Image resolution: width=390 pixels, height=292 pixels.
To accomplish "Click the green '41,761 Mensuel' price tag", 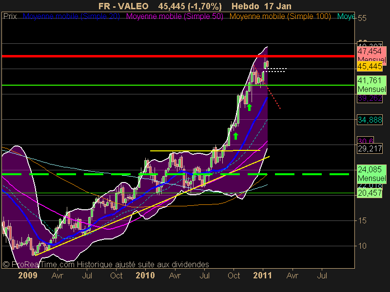I will coord(372,85).
